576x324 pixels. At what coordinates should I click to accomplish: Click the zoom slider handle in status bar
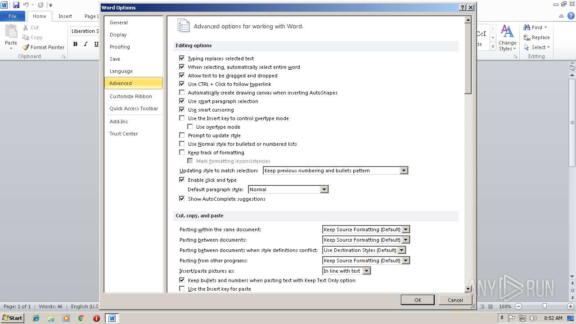(x=544, y=306)
